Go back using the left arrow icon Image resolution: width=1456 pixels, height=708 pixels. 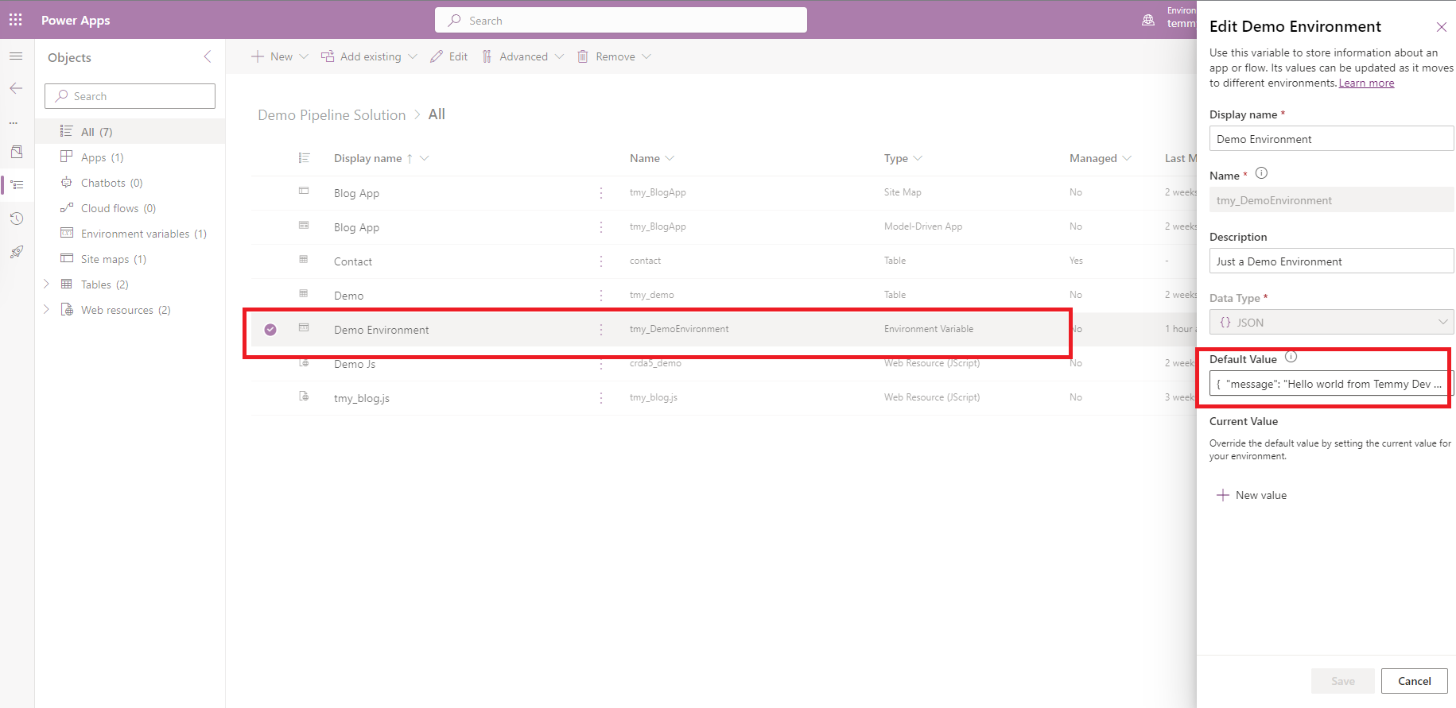coord(16,88)
